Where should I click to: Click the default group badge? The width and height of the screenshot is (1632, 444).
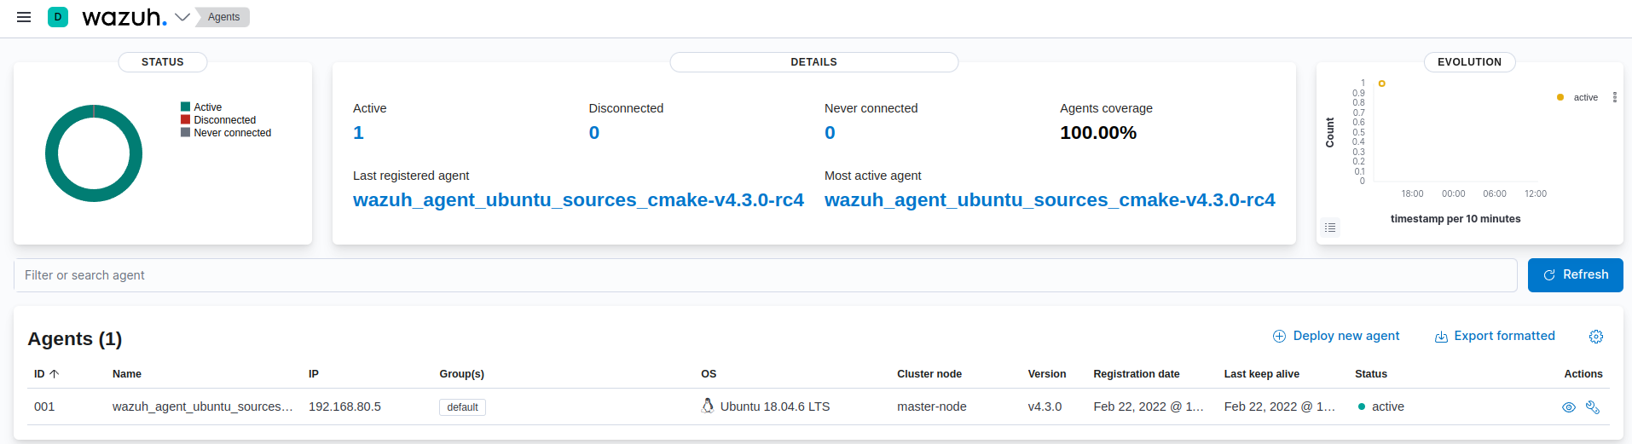coord(462,407)
